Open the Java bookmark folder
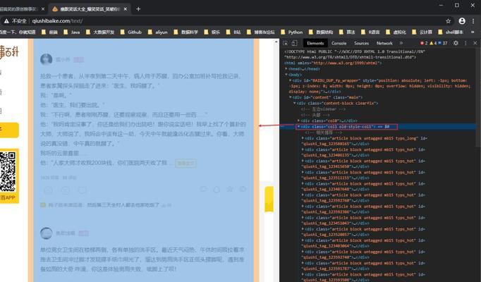Screen dimensions: 481x282 click(x=72, y=32)
